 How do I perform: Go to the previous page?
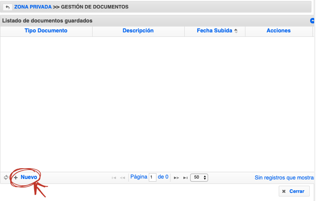[x=123, y=178]
